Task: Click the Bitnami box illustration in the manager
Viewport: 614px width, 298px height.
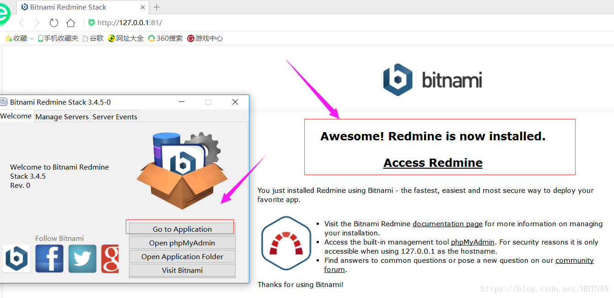Action: point(182,170)
